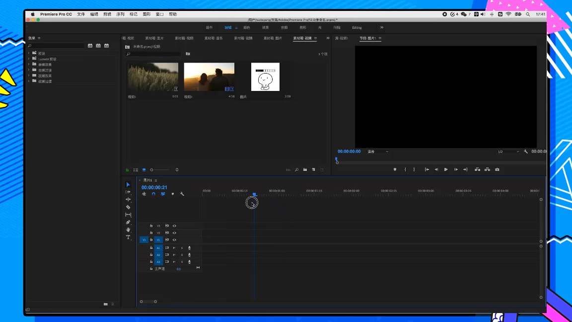Screen dimensions: 572x322
Task: Select the Pen tool
Action: pyautogui.click(x=128, y=223)
